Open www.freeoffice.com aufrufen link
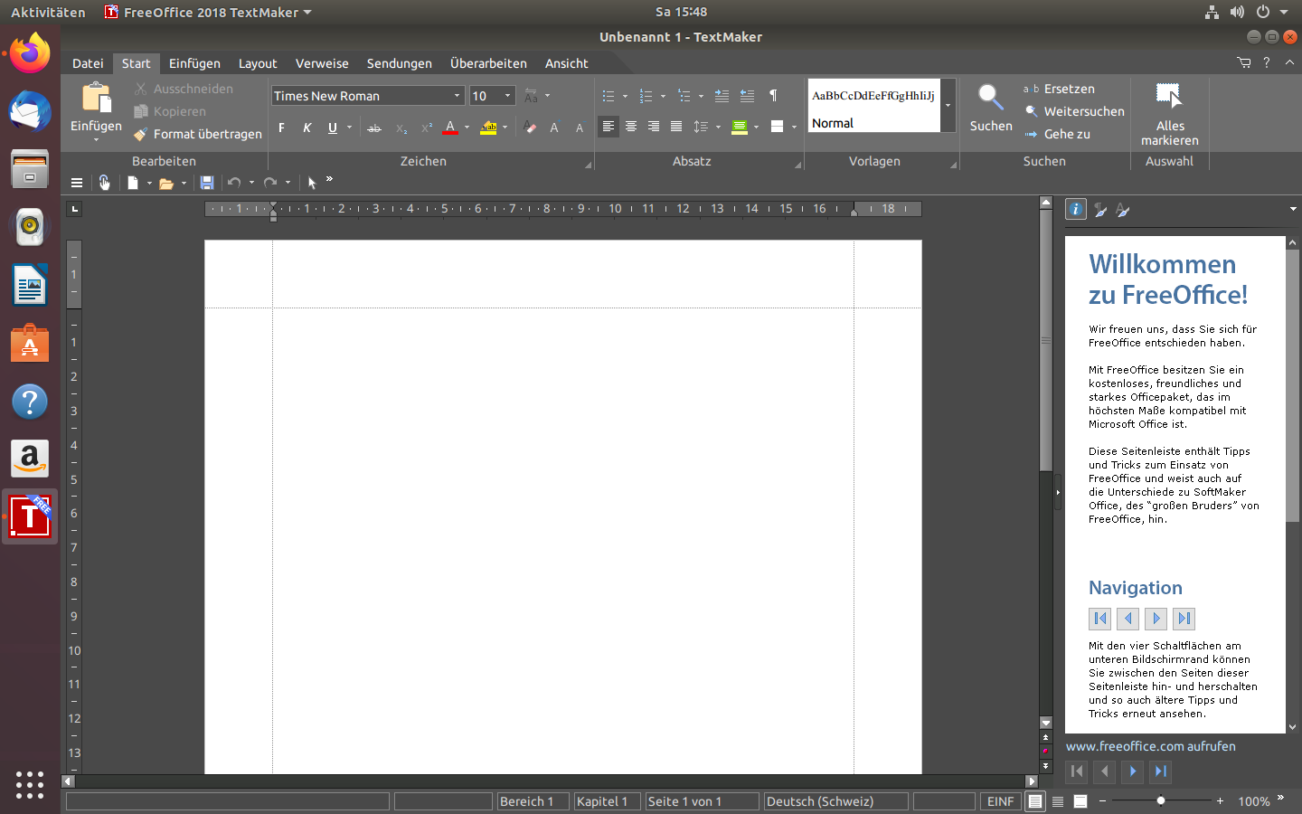1302x814 pixels. [1150, 746]
